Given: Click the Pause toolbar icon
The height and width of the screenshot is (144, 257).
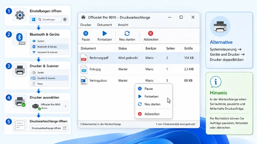Looking at the screenshot, I should (x=86, y=33).
